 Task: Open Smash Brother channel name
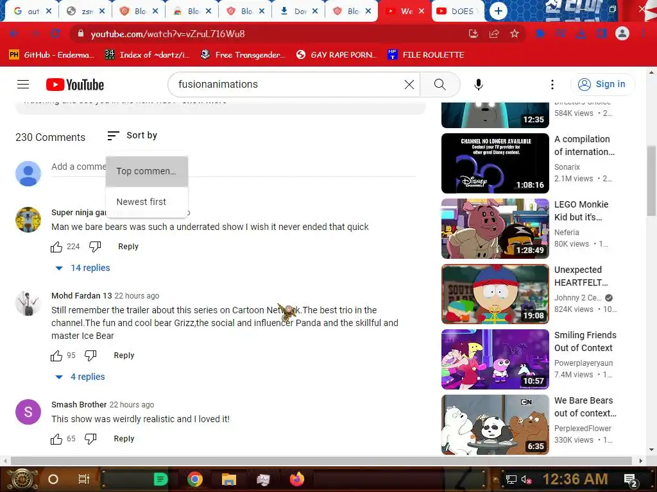pos(79,405)
